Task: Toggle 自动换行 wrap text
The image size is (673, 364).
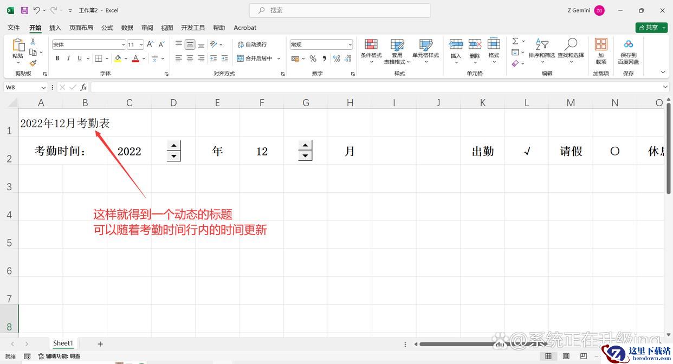Action: (252, 44)
